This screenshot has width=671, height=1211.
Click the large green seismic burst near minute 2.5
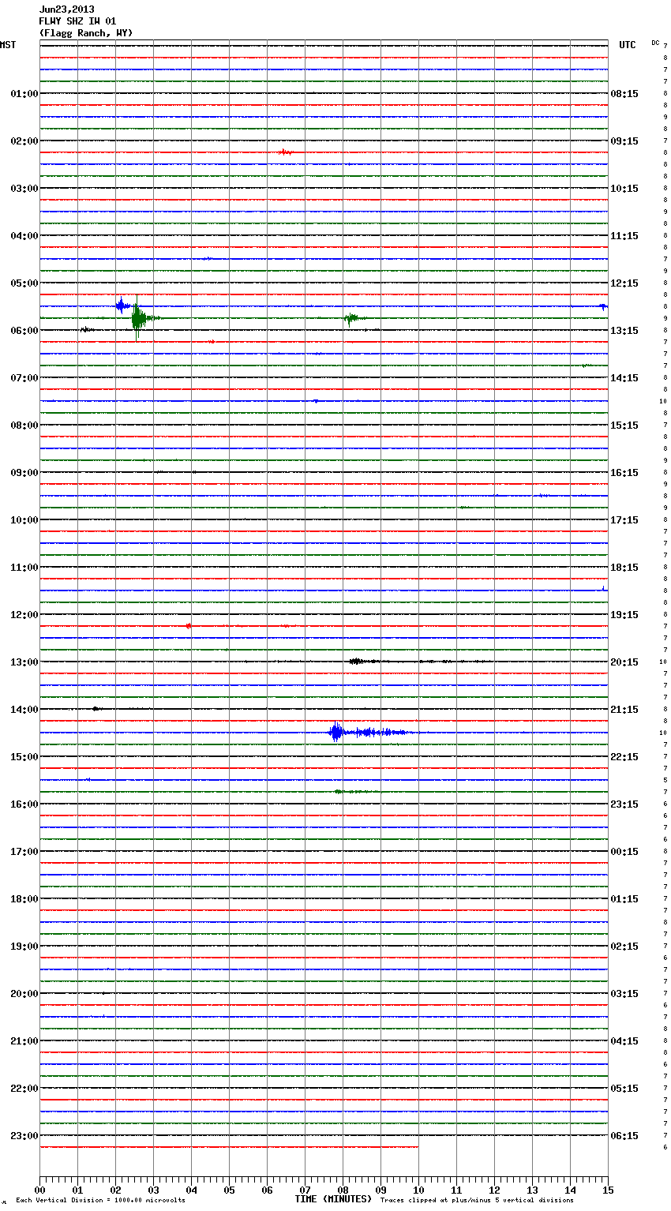coord(139,318)
